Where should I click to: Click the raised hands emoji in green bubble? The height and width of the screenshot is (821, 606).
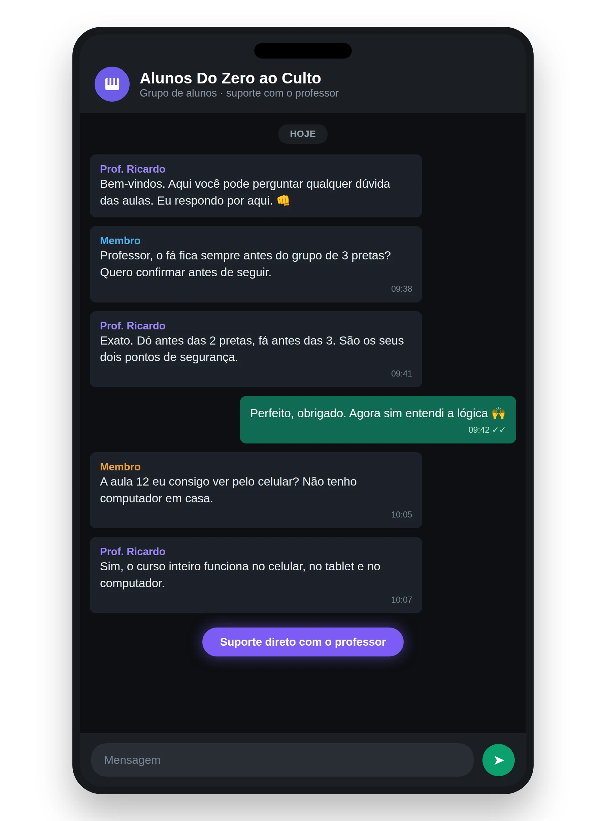[x=498, y=413]
